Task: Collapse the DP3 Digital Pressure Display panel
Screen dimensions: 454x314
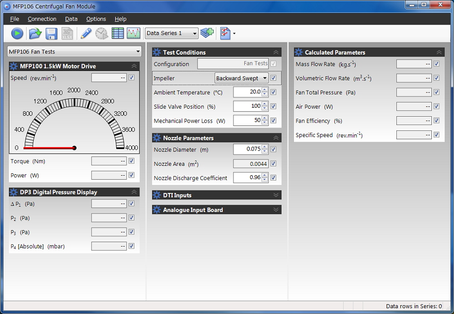Action: tap(134, 192)
